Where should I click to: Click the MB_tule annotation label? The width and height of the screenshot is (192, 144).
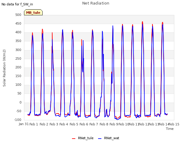(33, 13)
